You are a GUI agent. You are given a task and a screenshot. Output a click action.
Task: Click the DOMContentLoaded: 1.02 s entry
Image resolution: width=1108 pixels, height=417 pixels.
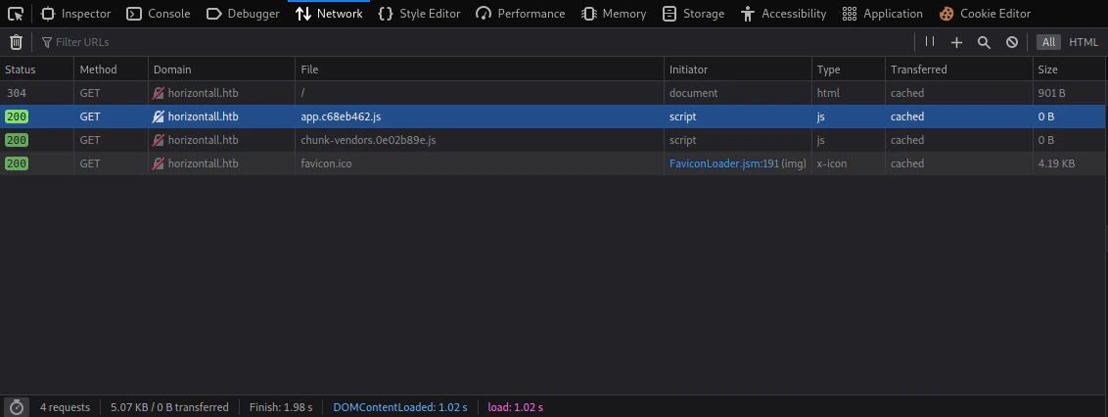[400, 407]
